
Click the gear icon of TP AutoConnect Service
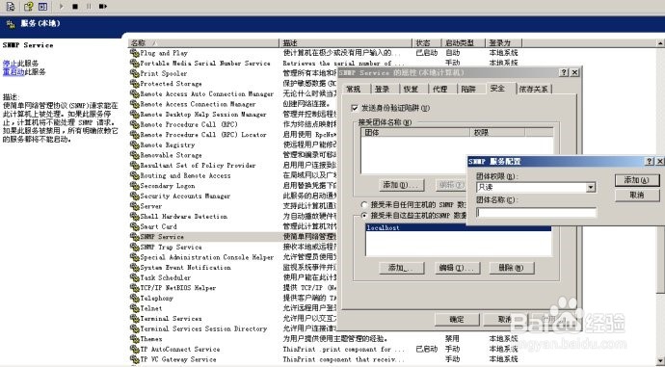(x=134, y=349)
